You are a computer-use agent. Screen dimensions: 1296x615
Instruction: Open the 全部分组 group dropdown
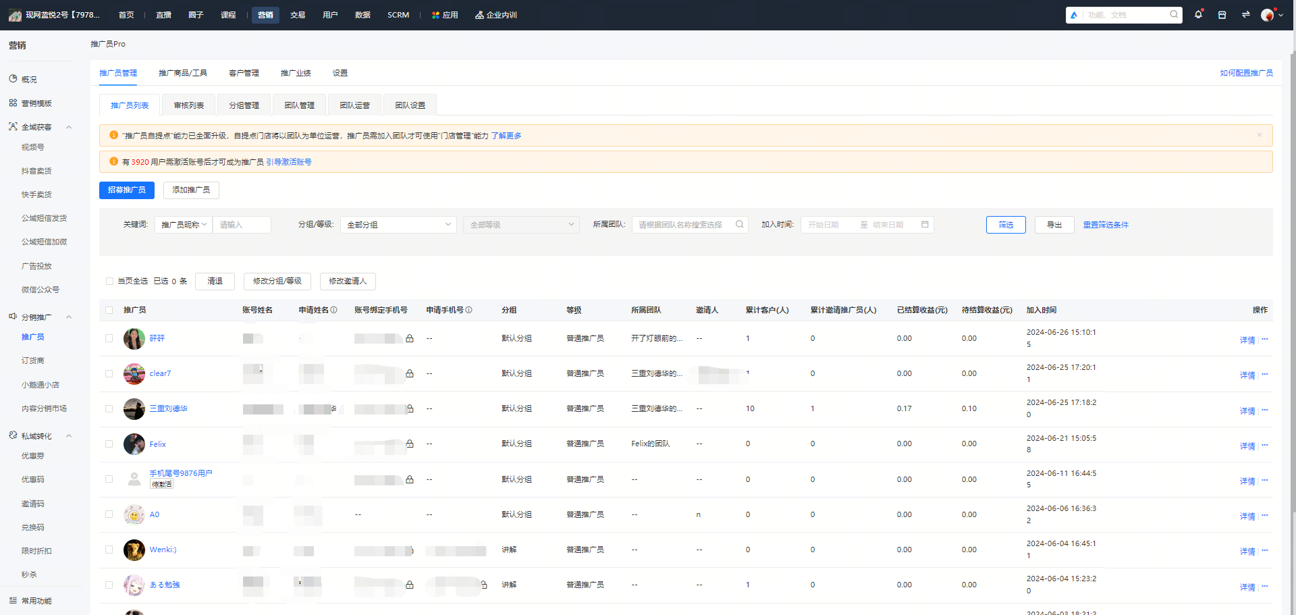pos(398,225)
